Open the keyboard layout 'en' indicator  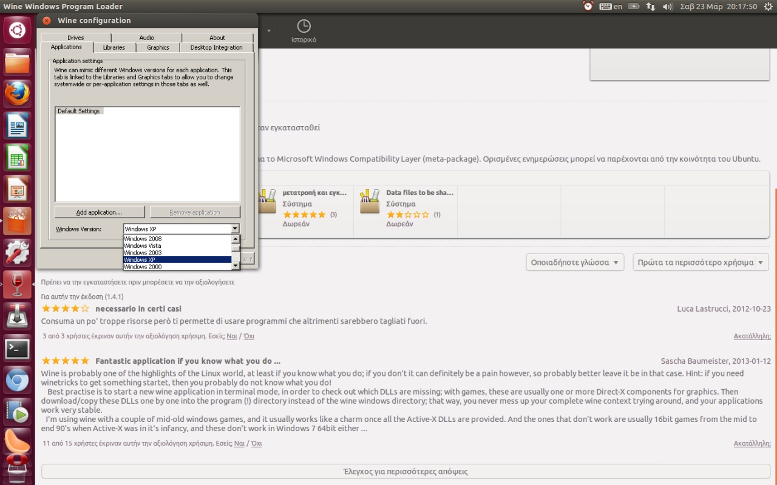tap(611, 6)
